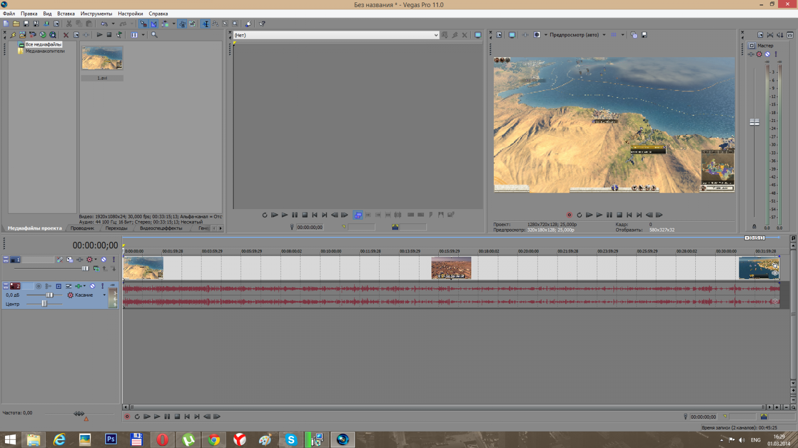Toggle Ignore Event Grouping
The height and width of the screenshot is (448, 798).
click(193, 23)
